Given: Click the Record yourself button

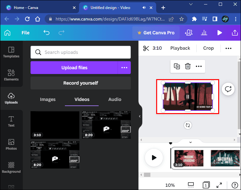Looking at the screenshot, I should (x=81, y=83).
